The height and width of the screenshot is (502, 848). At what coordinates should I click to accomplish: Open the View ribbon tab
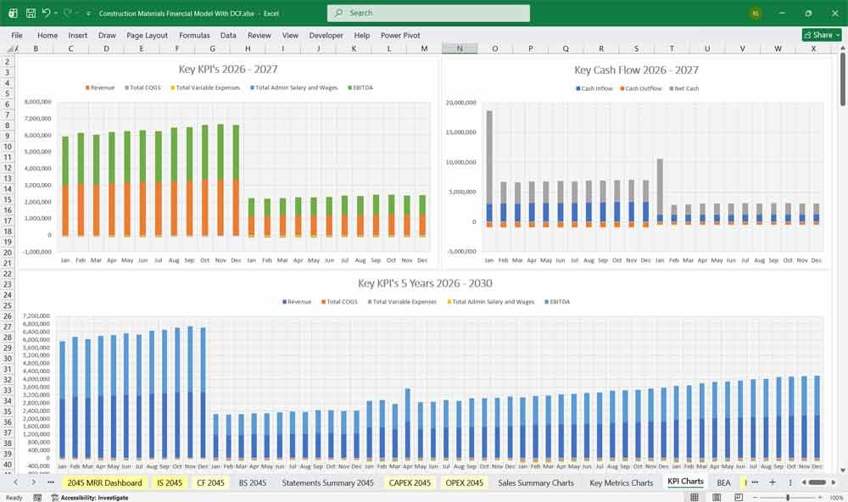290,35
